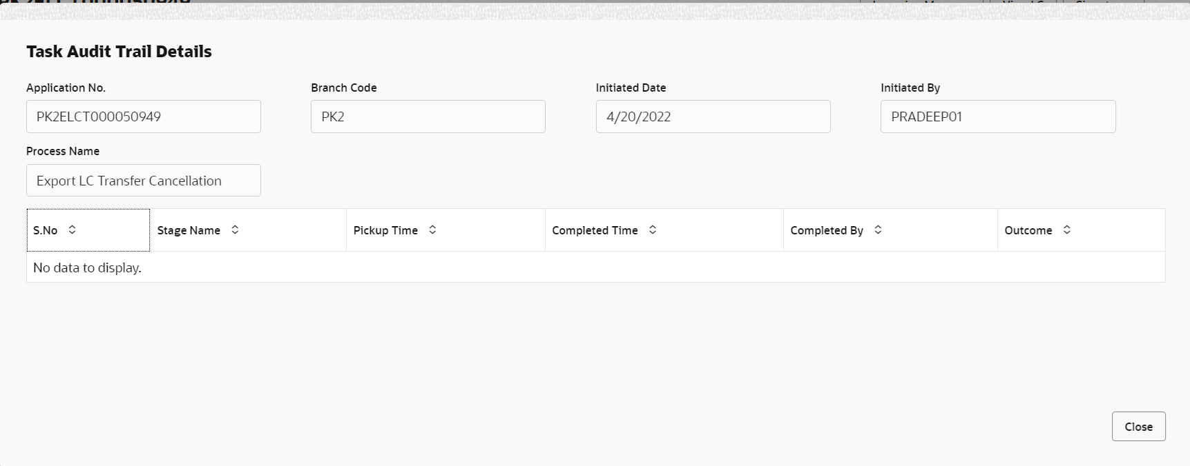Viewport: 1190px width, 466px height.
Task: Click the Branch Code label
Action: [x=344, y=88]
